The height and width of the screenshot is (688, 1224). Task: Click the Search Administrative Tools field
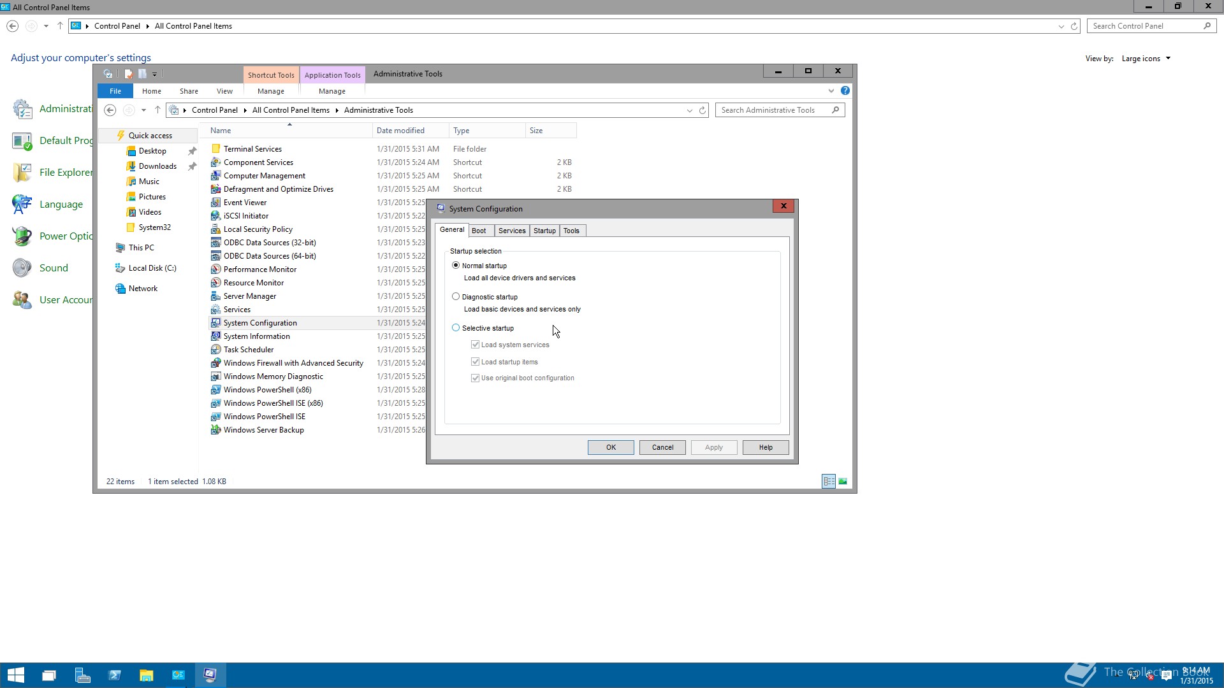[x=780, y=110]
